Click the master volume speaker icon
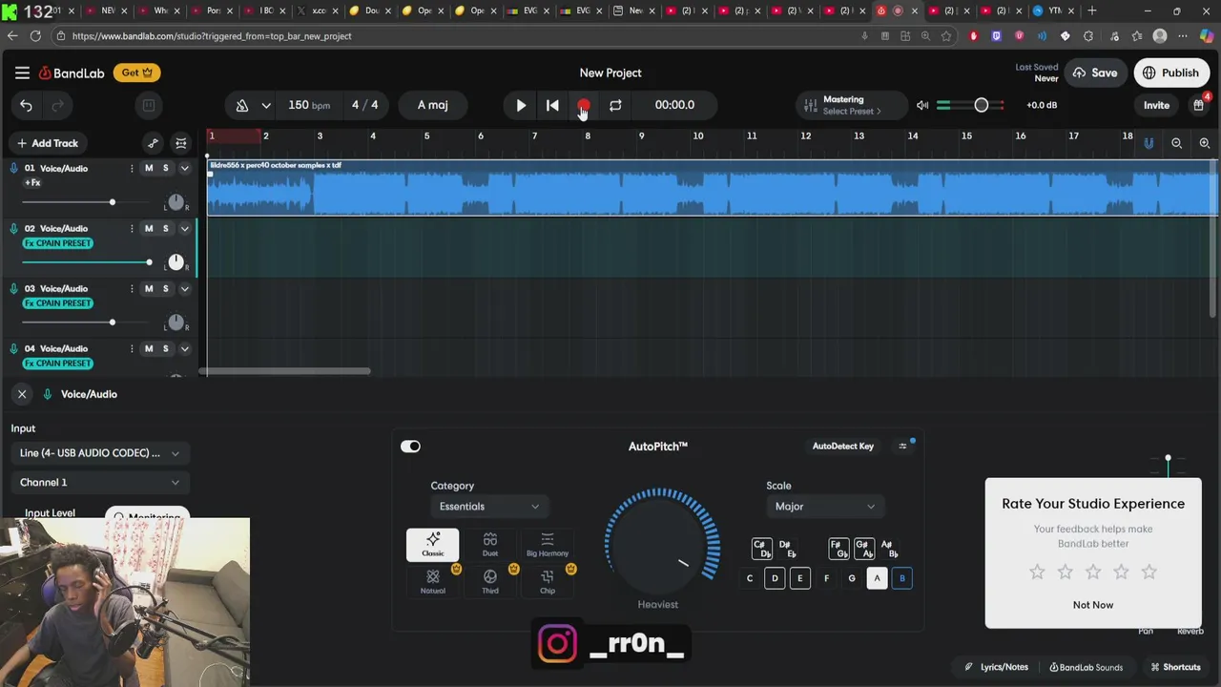 coord(922,105)
